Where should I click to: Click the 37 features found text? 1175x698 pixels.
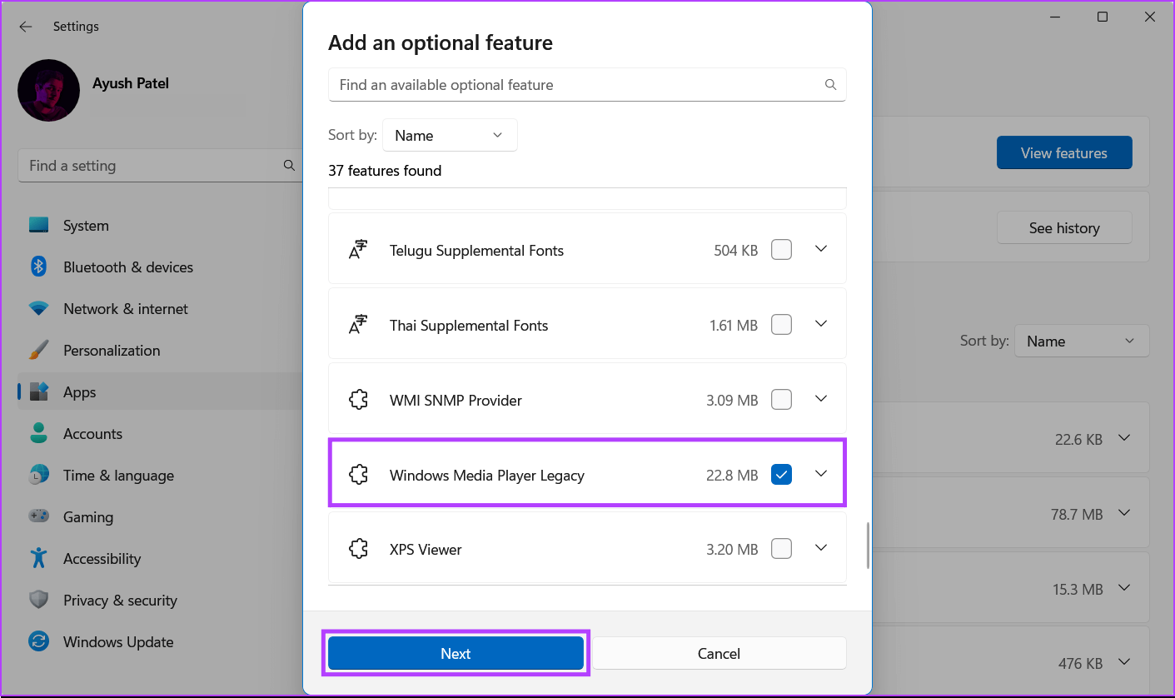(x=385, y=171)
